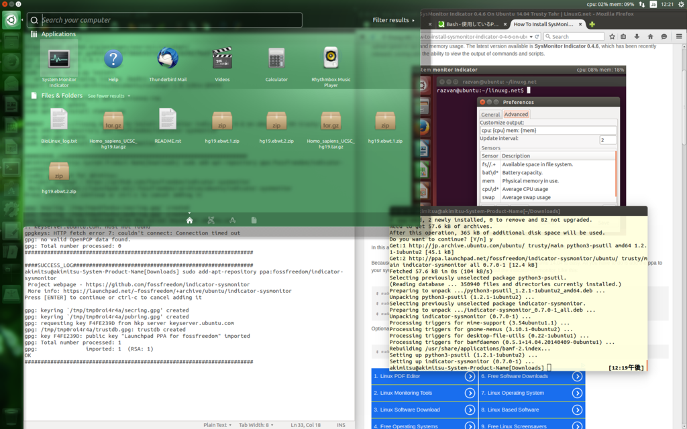
Task: Click the terminal title bar akimitsu Downloads
Action: (519, 211)
